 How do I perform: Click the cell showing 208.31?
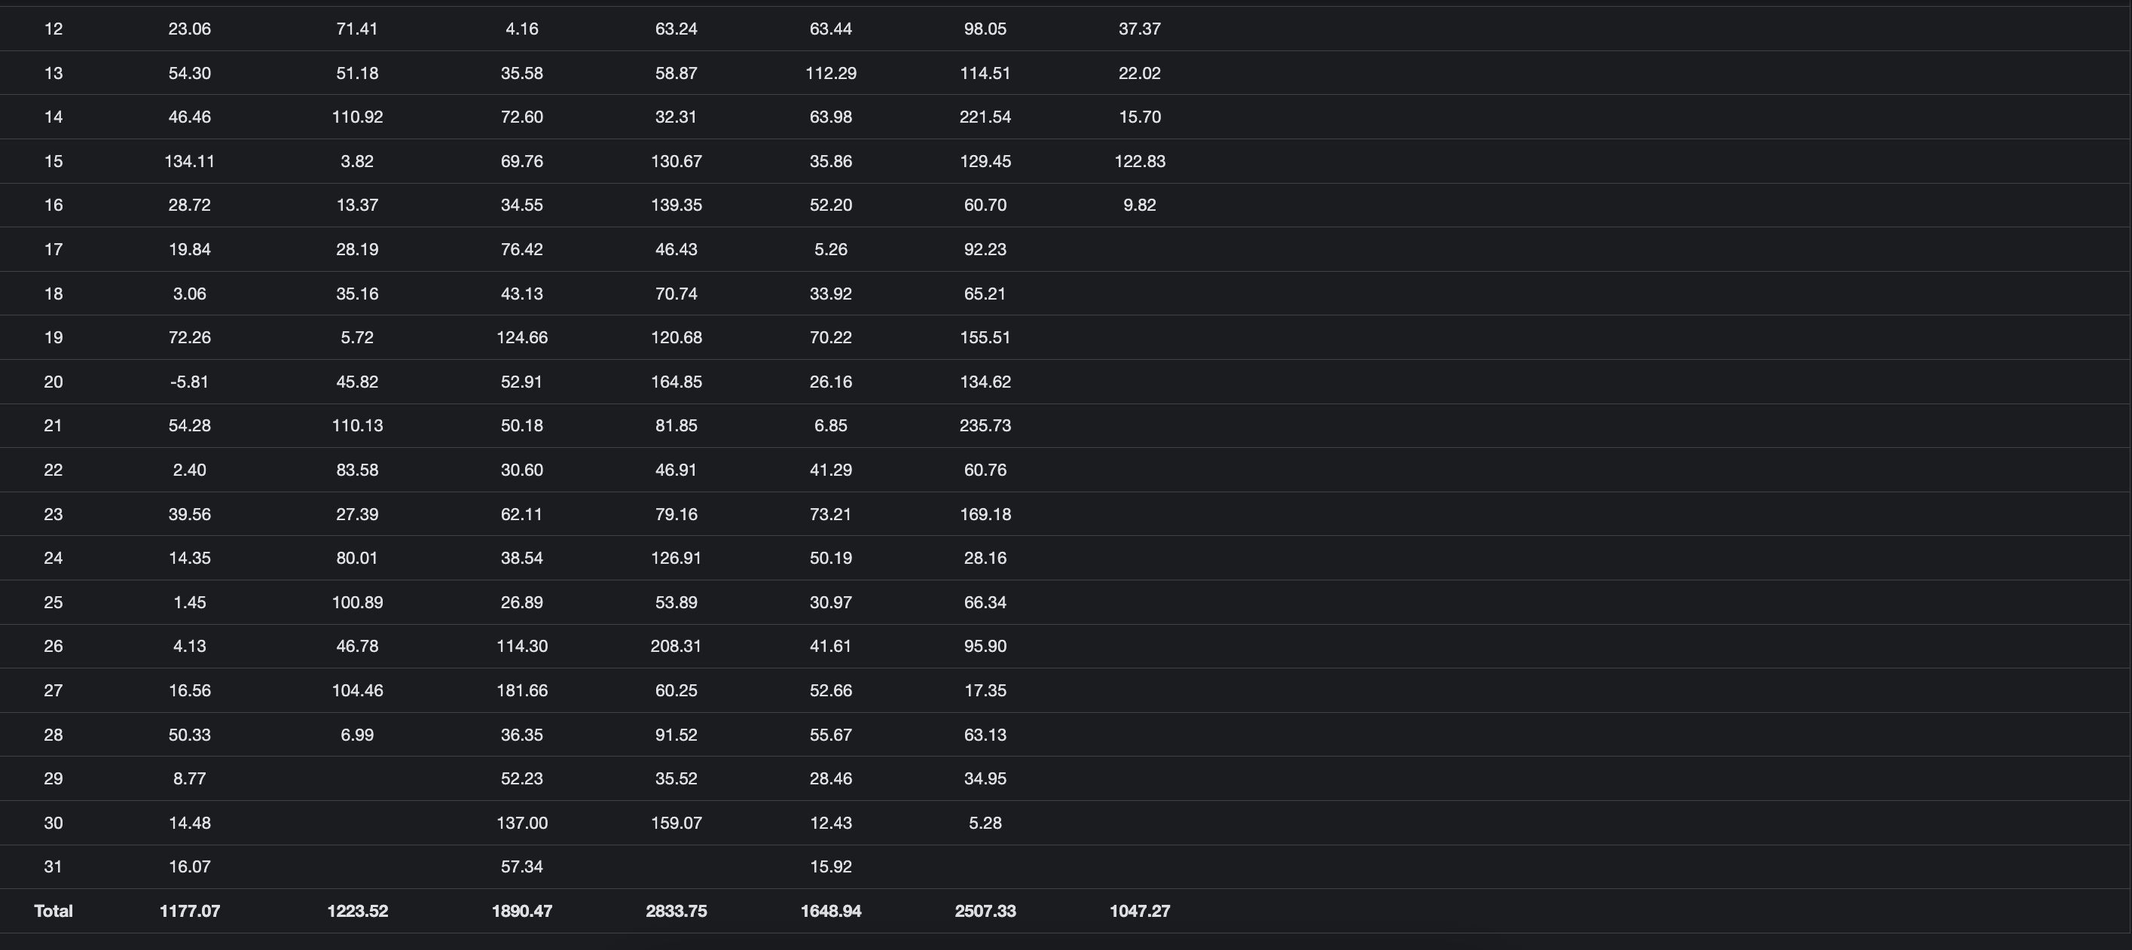pyautogui.click(x=677, y=647)
